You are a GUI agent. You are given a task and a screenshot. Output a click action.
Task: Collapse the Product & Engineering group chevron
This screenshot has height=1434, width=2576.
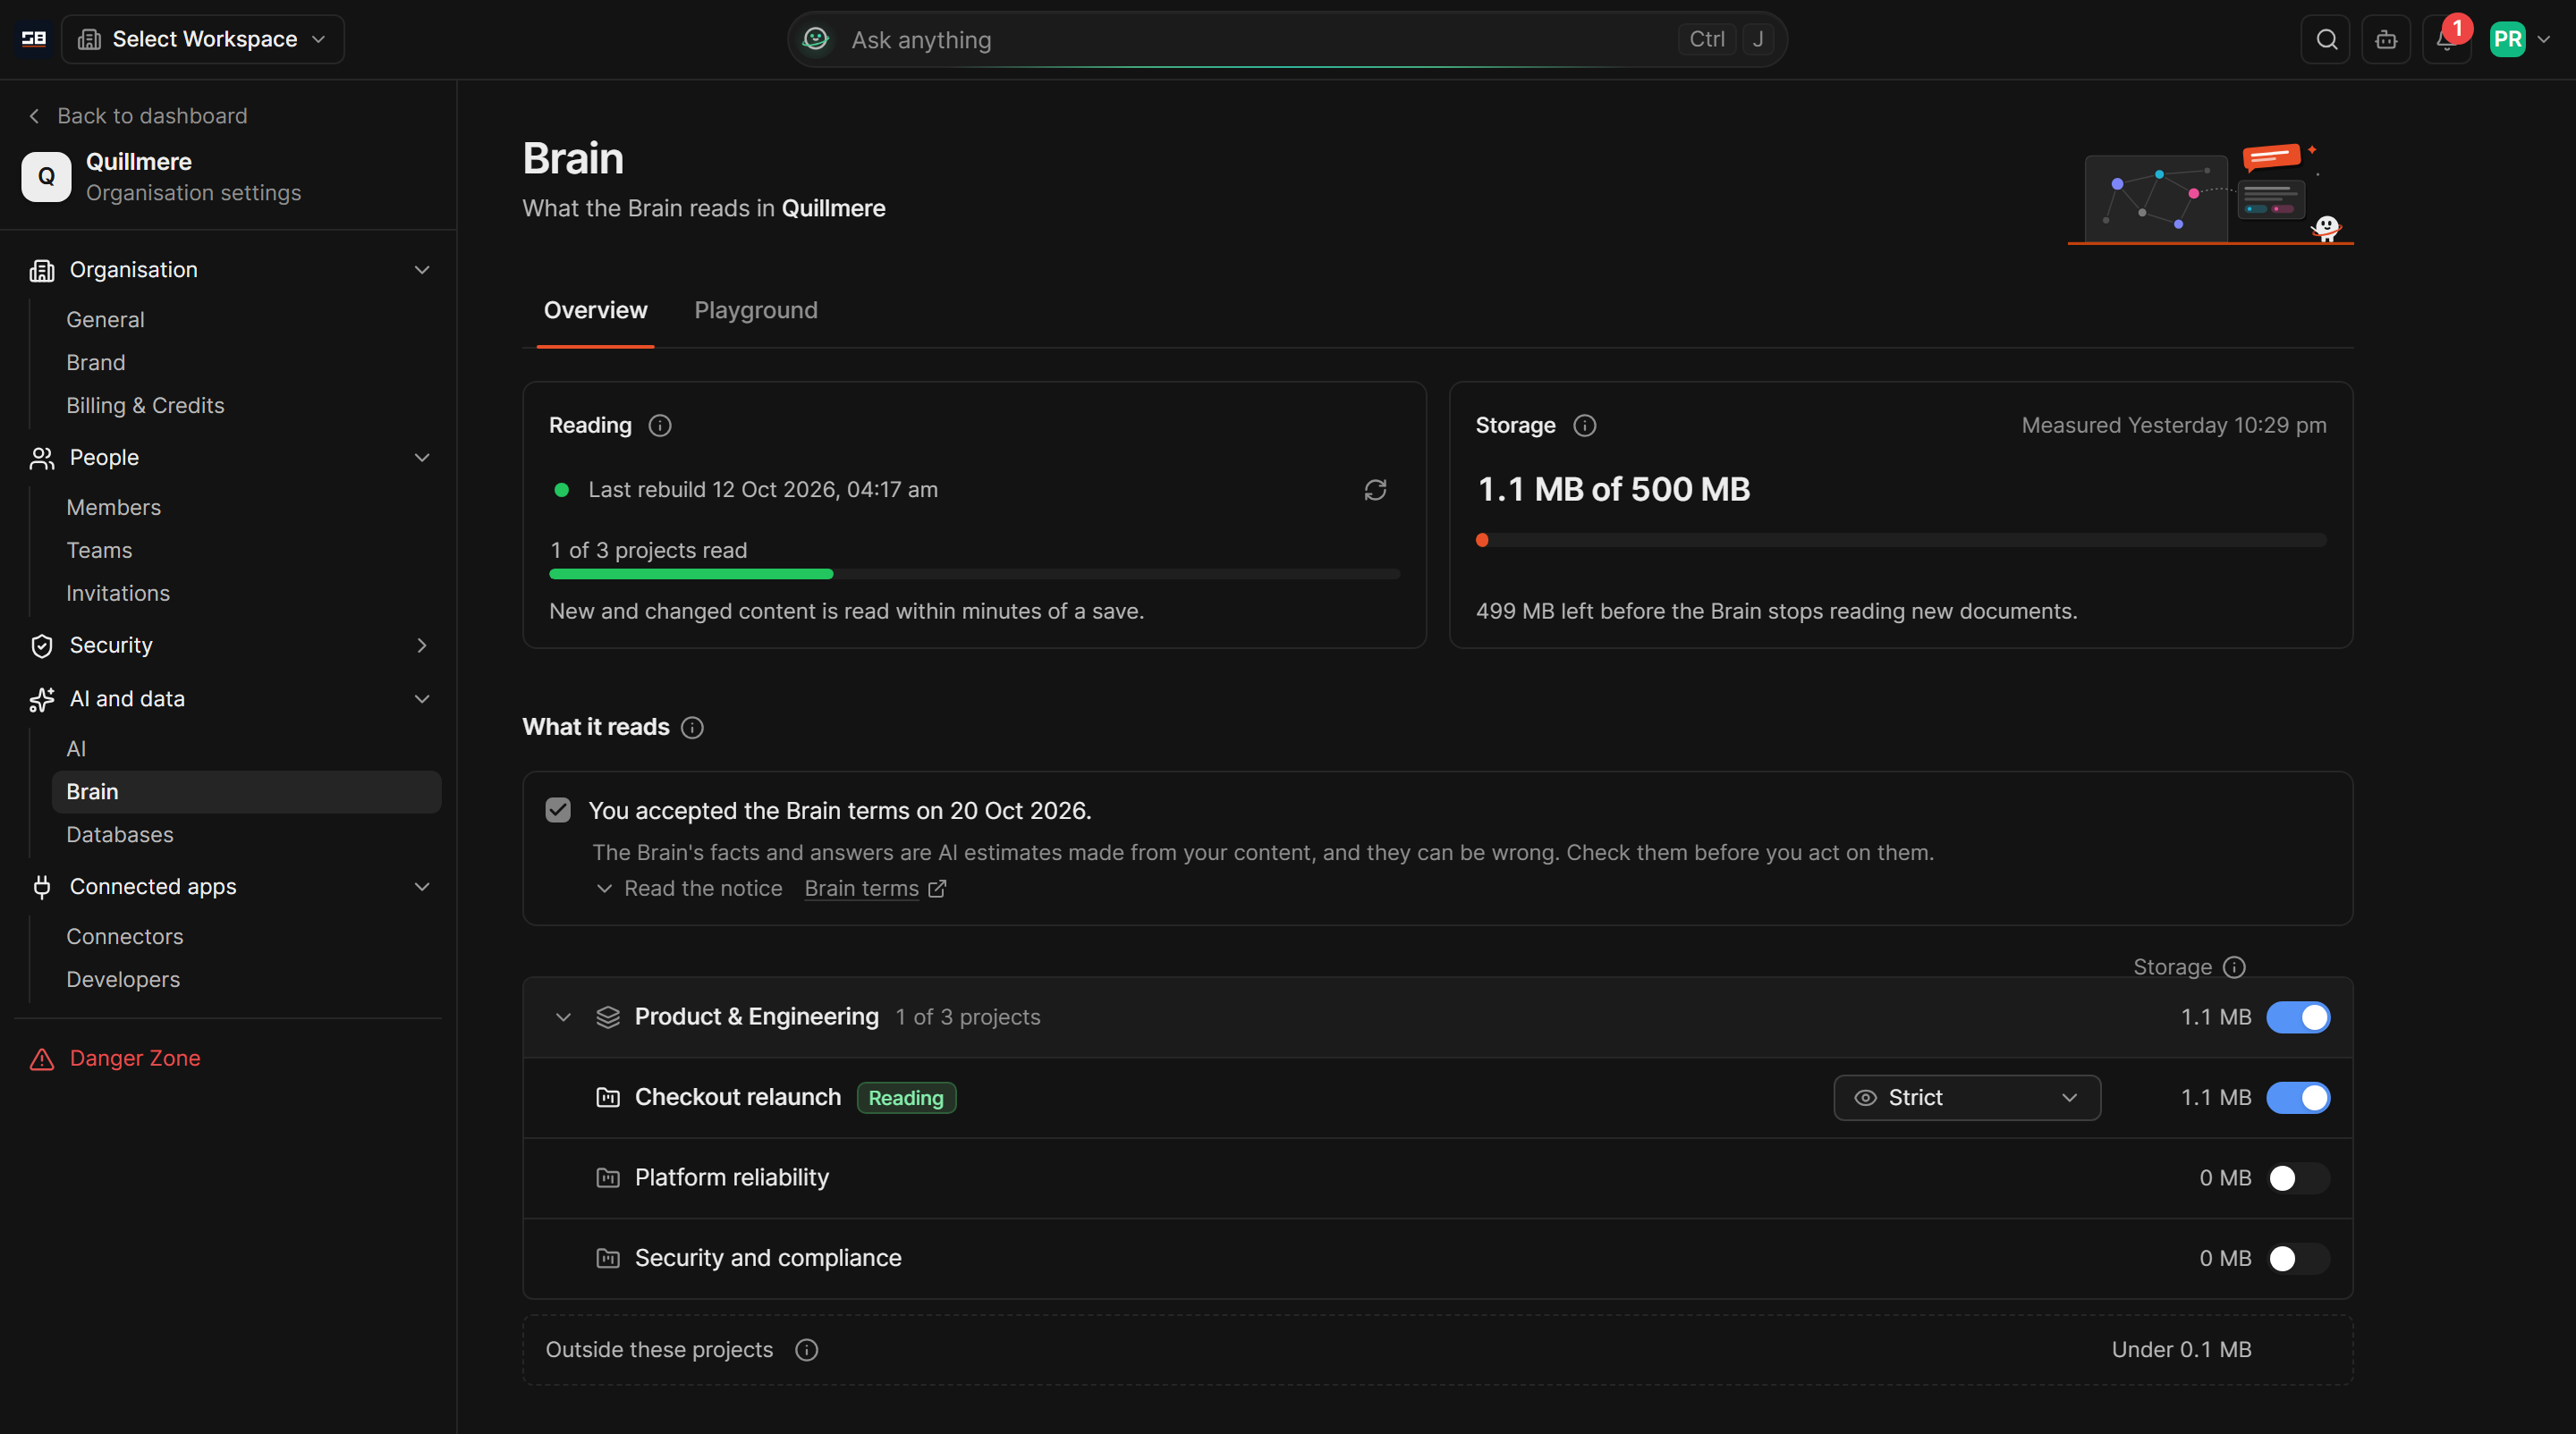pos(563,1017)
